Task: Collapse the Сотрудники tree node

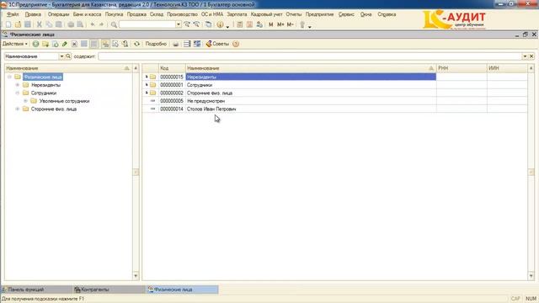Action: pyautogui.click(x=18, y=93)
